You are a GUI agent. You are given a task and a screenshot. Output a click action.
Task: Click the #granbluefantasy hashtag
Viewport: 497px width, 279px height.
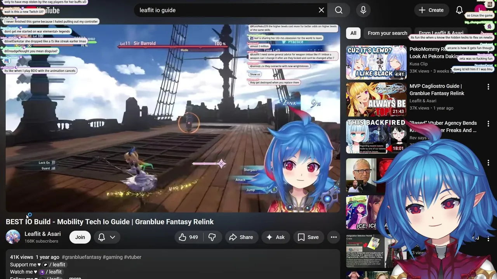[x=81, y=257]
